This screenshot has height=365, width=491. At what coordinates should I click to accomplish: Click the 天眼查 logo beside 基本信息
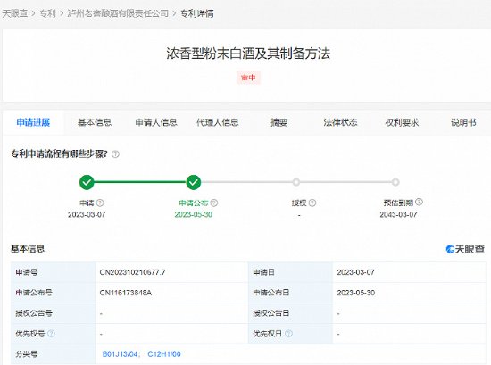(465, 249)
